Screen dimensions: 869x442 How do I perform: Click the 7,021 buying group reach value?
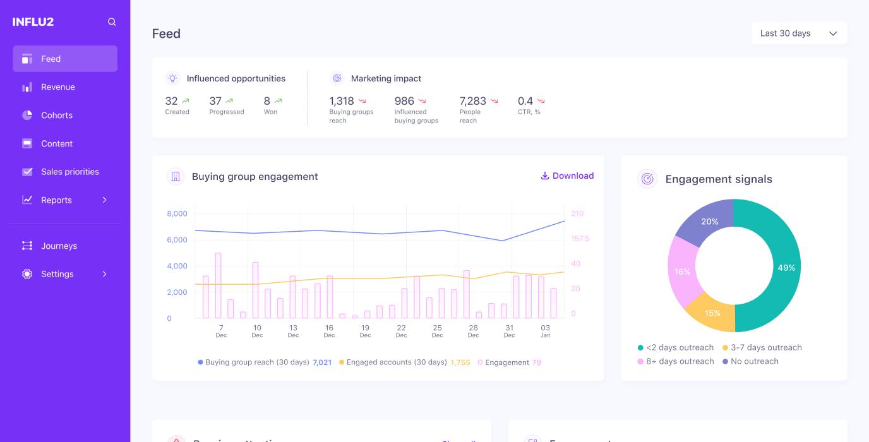(322, 362)
